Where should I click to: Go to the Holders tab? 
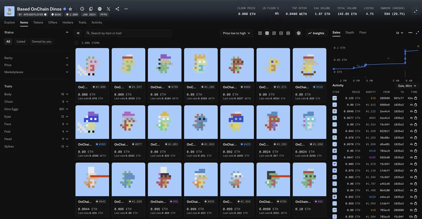click(68, 22)
